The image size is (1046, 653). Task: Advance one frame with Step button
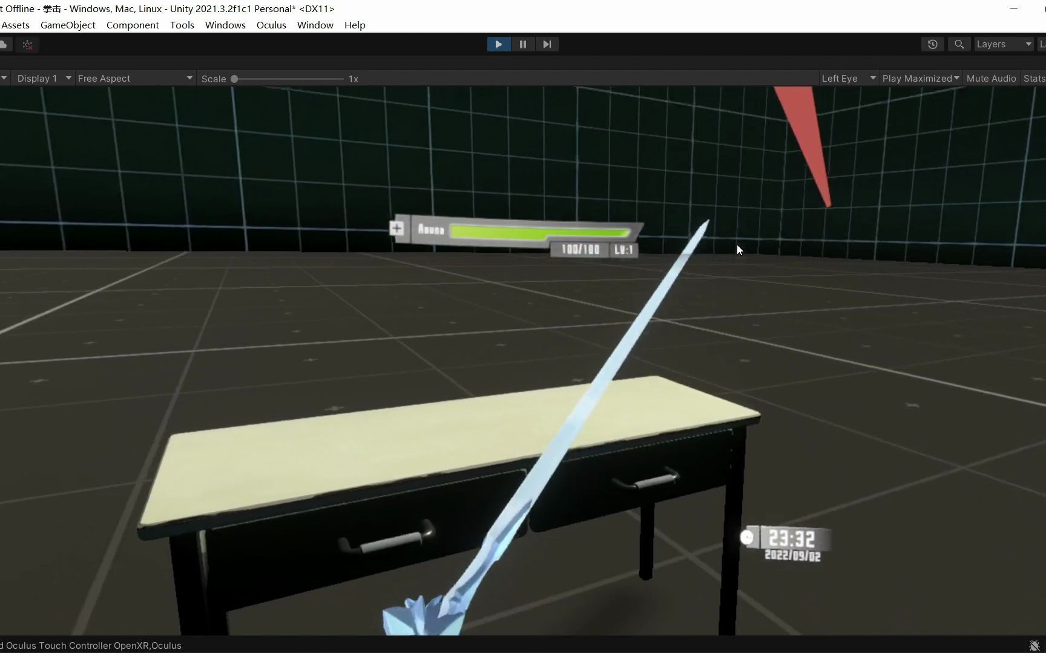click(547, 44)
